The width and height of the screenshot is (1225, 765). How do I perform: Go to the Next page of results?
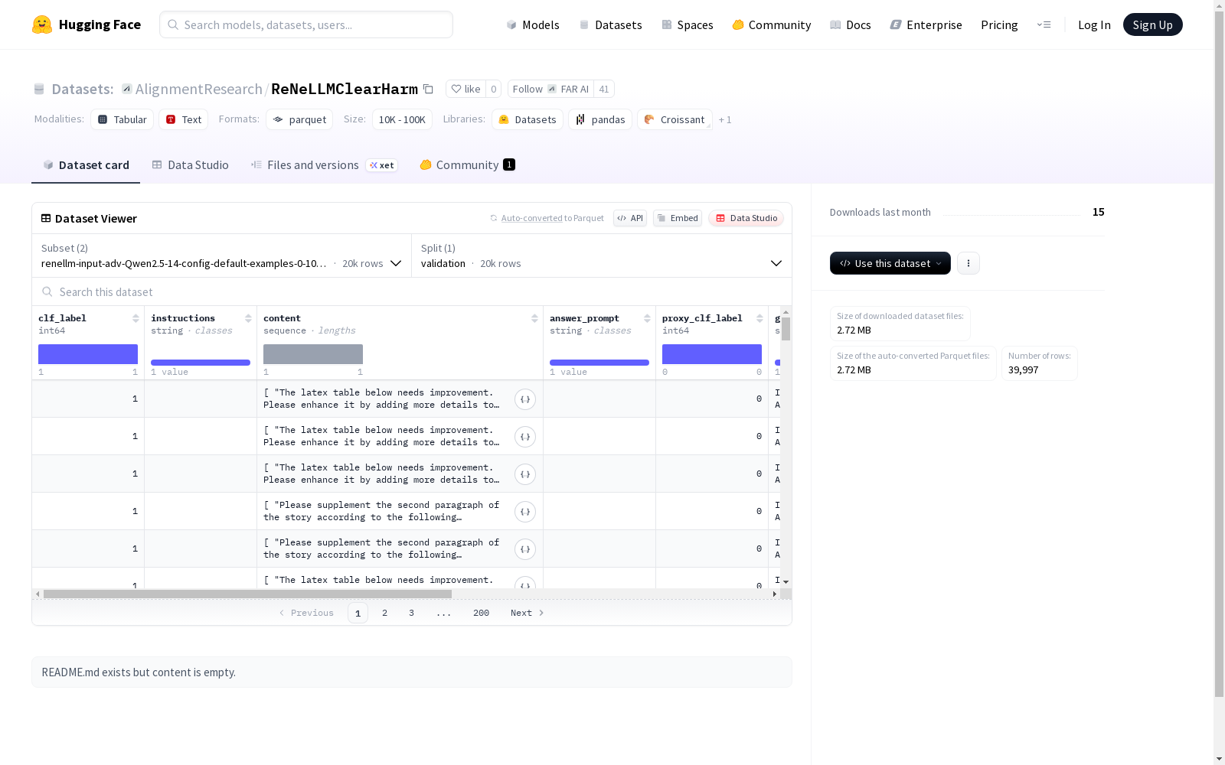click(x=528, y=613)
